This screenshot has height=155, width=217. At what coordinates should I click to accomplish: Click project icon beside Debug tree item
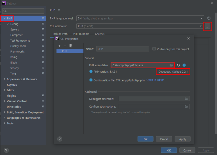tap(43, 24)
